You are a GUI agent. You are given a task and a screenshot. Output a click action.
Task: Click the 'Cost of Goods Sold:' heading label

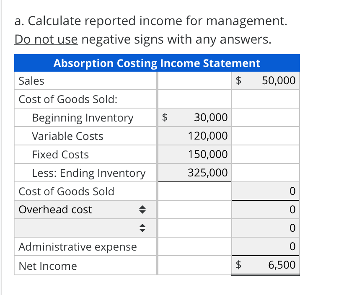68,99
